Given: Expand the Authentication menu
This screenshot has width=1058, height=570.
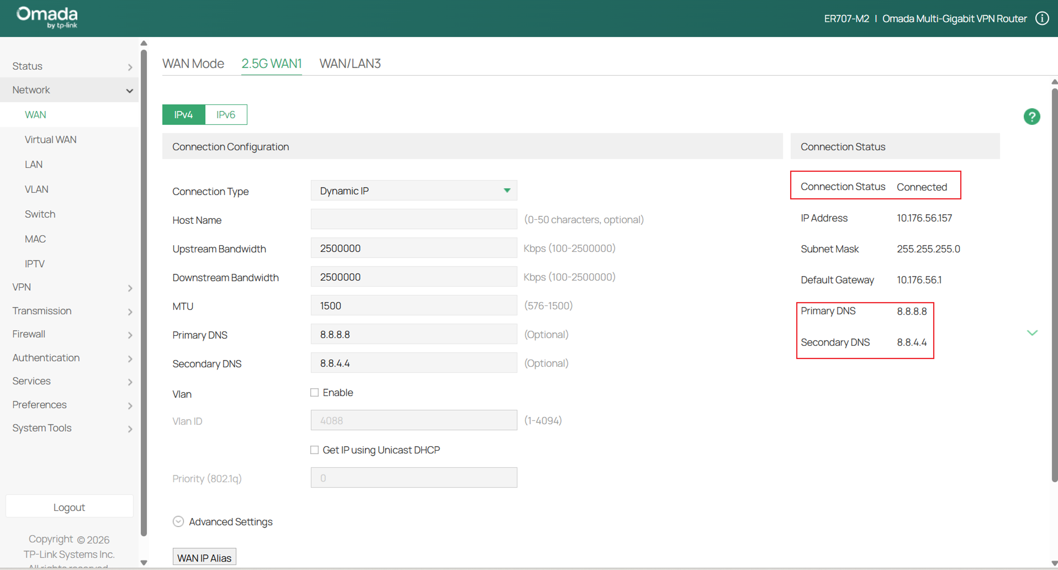Looking at the screenshot, I should coord(69,358).
